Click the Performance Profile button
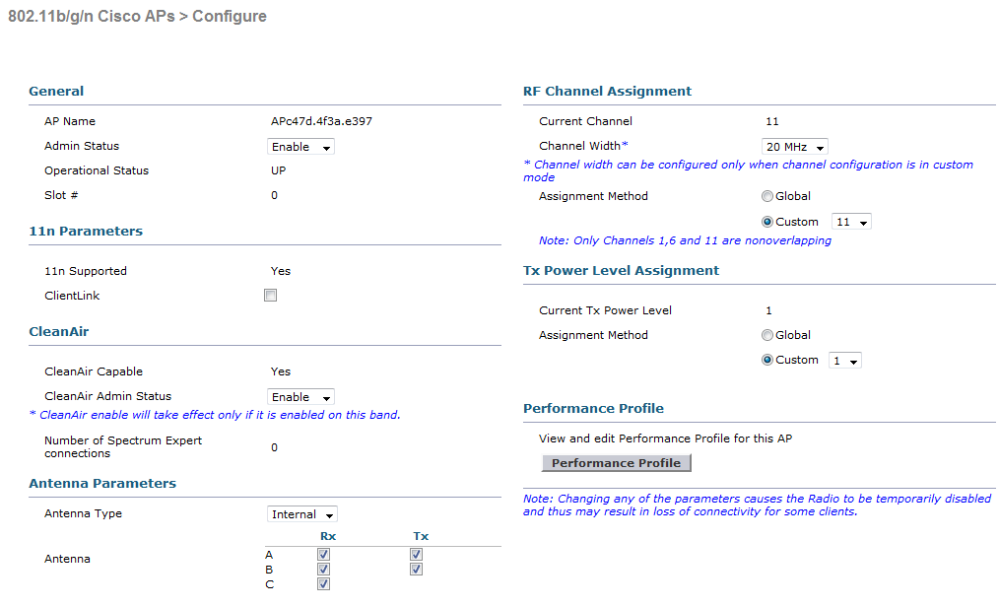The width and height of the screenshot is (999, 607). click(616, 463)
